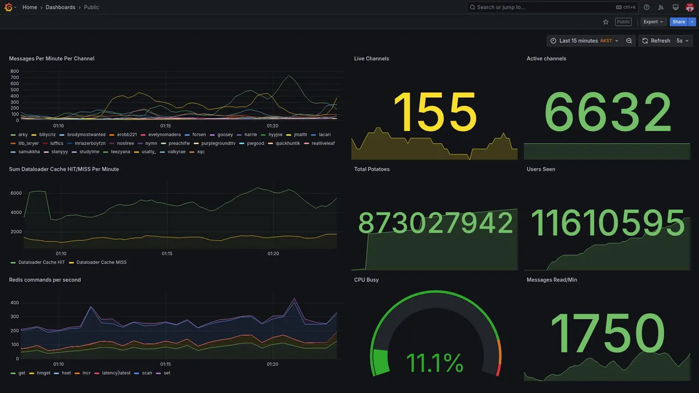This screenshot has height=393, width=699.
Task: Open the user profile avatar
Action: pyautogui.click(x=690, y=7)
